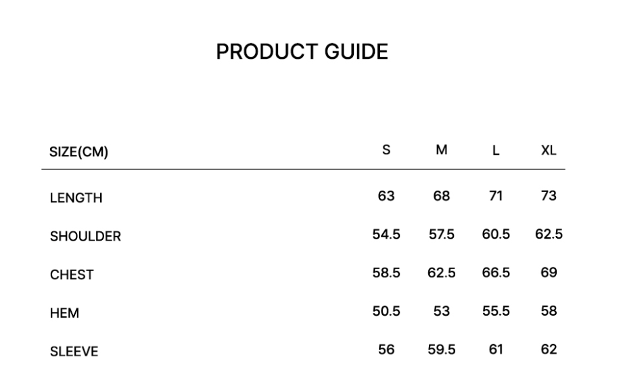Select the SHOULDER row label
The image size is (623, 386).
85,237
